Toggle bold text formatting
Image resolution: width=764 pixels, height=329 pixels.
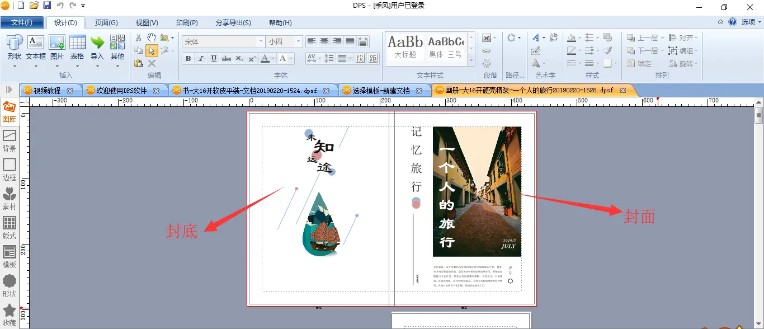point(188,59)
